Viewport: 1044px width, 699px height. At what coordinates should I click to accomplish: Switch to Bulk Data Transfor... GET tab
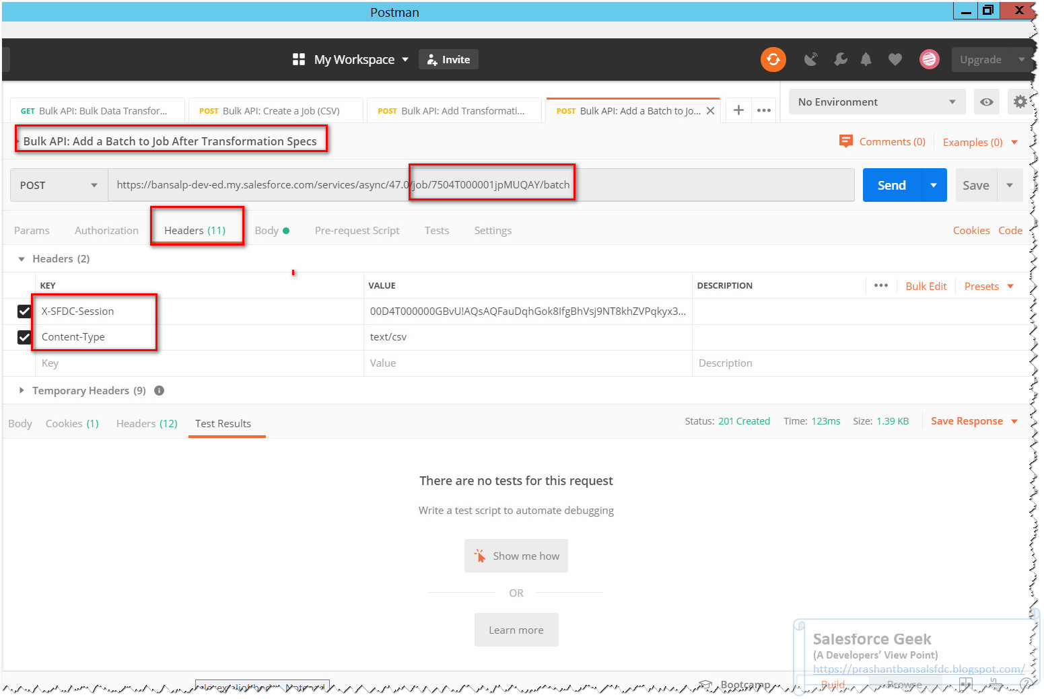98,111
